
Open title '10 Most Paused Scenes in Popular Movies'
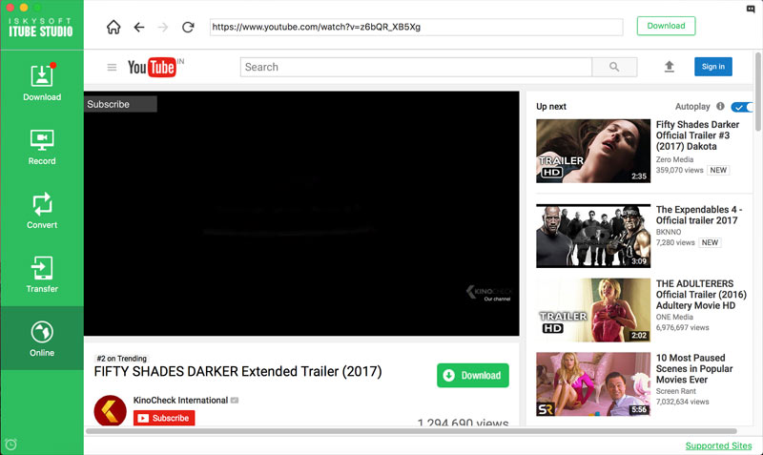point(694,368)
